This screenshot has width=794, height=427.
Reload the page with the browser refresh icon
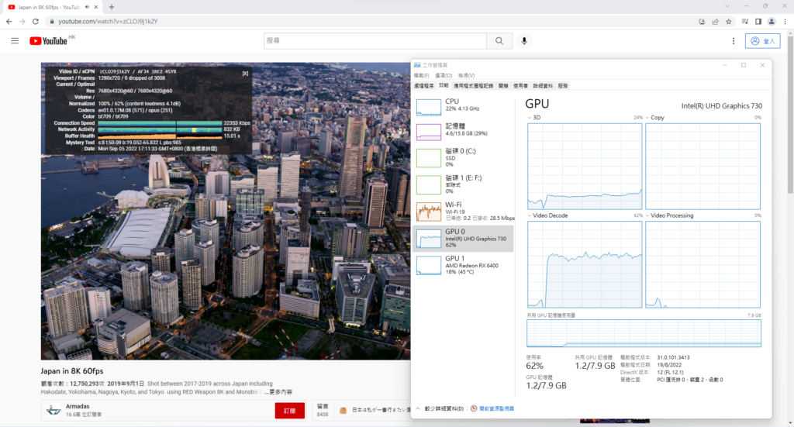click(36, 21)
